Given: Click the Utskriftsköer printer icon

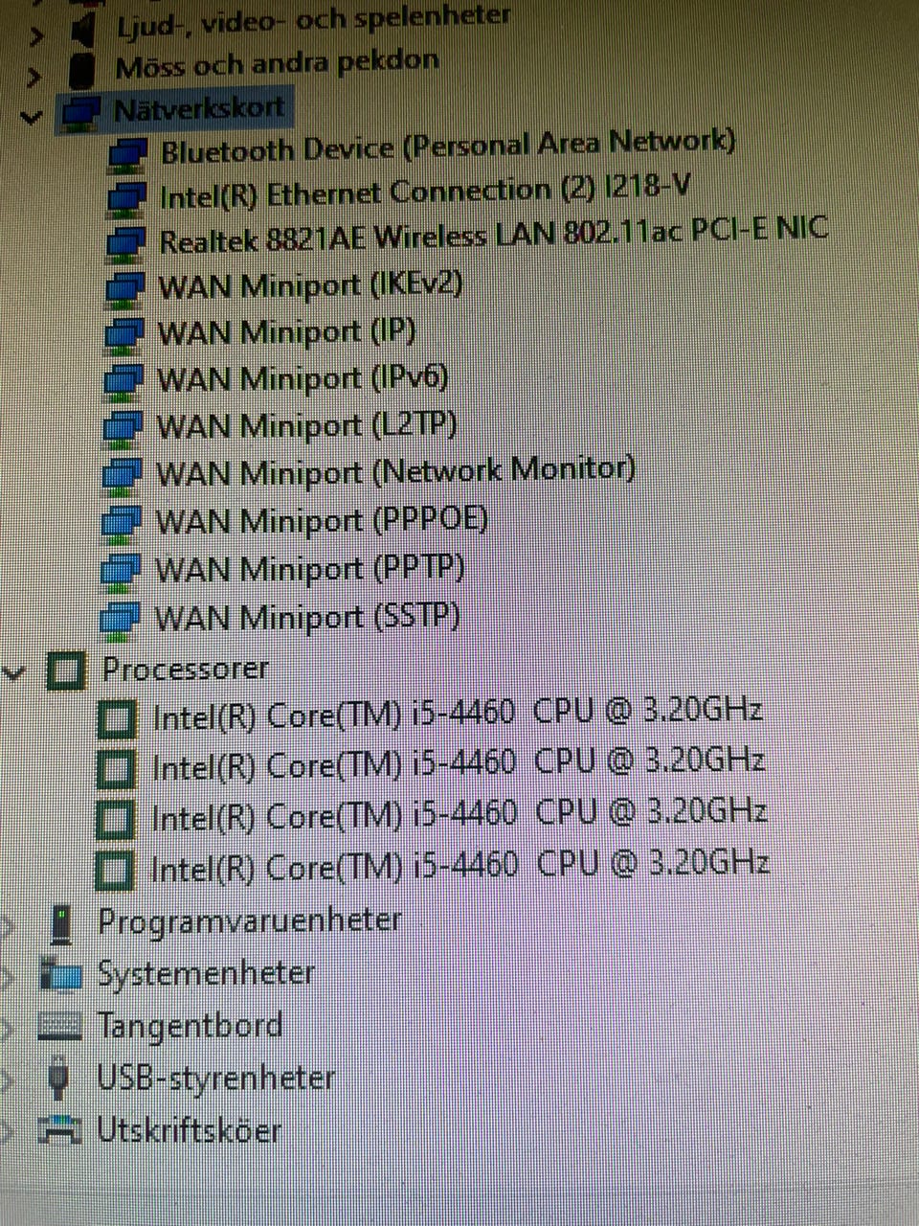Looking at the screenshot, I should [x=59, y=1130].
